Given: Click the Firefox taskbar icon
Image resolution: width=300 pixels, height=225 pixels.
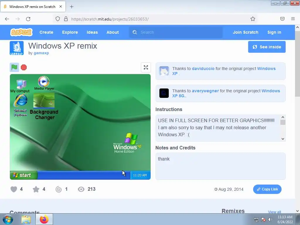Looking at the screenshot, I should coord(44,219).
